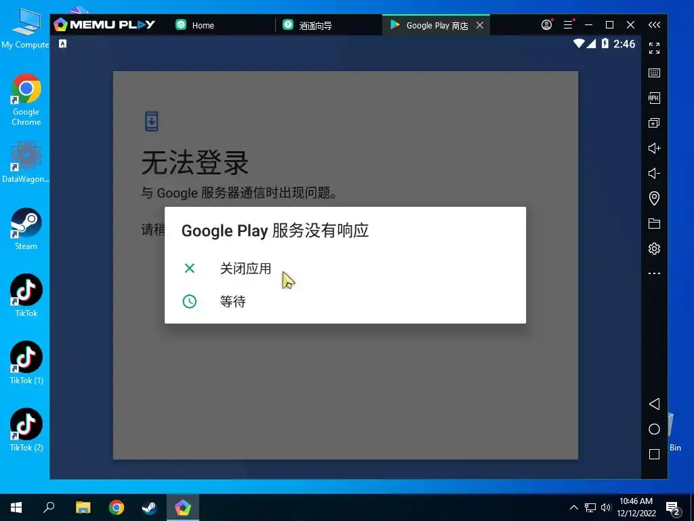Open DataWagon desktop shortcut
Image resolution: width=694 pixels, height=521 pixels.
[x=26, y=163]
